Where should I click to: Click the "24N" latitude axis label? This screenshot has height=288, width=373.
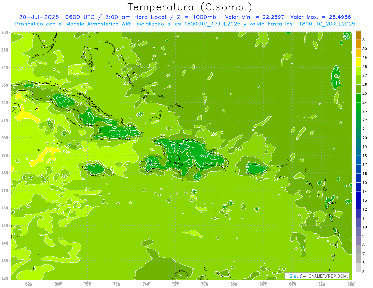point(4,67)
